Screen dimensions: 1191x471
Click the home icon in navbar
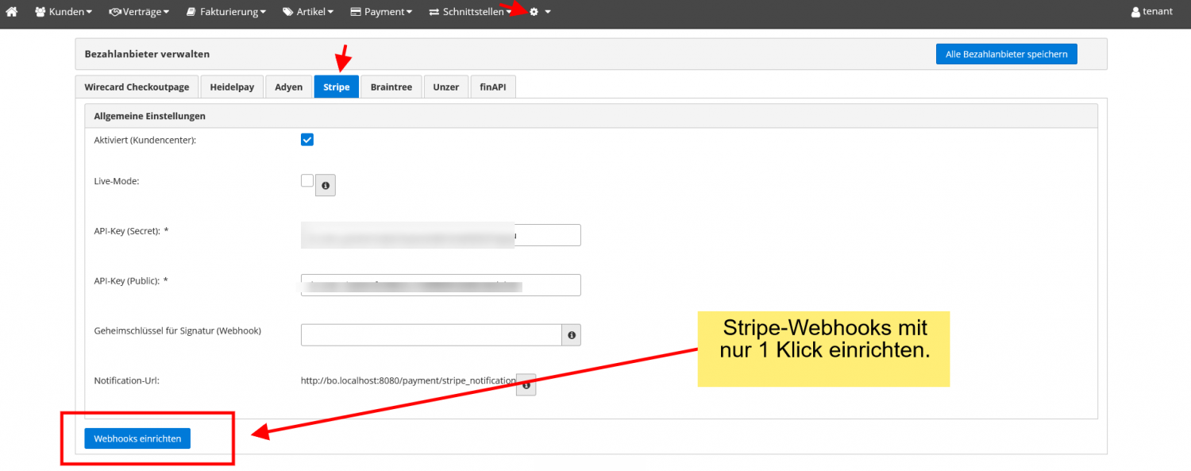pyautogui.click(x=12, y=12)
